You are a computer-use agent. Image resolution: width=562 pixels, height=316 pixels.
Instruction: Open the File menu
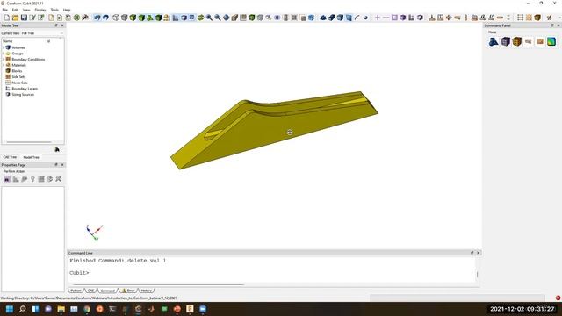tap(4, 10)
